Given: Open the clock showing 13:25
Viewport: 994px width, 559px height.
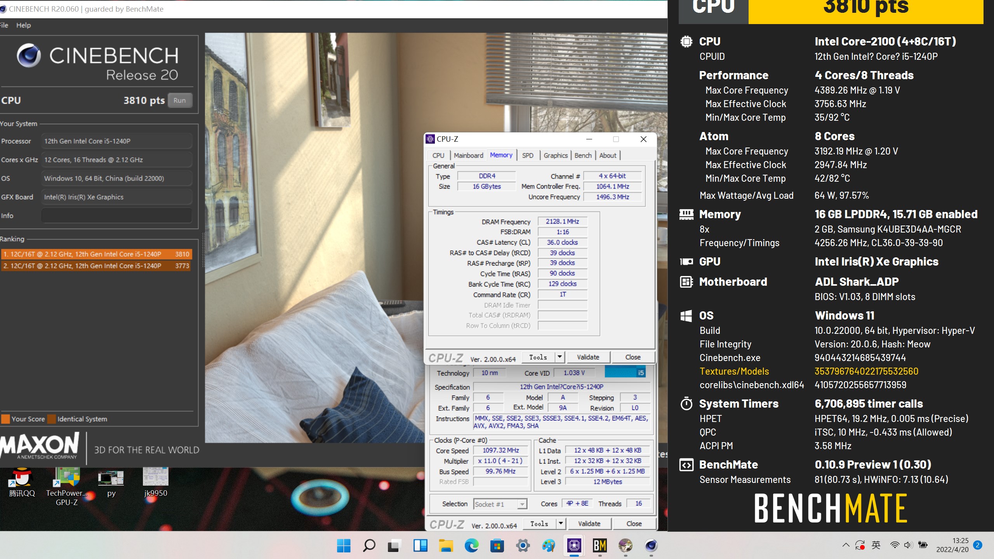Looking at the screenshot, I should coord(952,545).
